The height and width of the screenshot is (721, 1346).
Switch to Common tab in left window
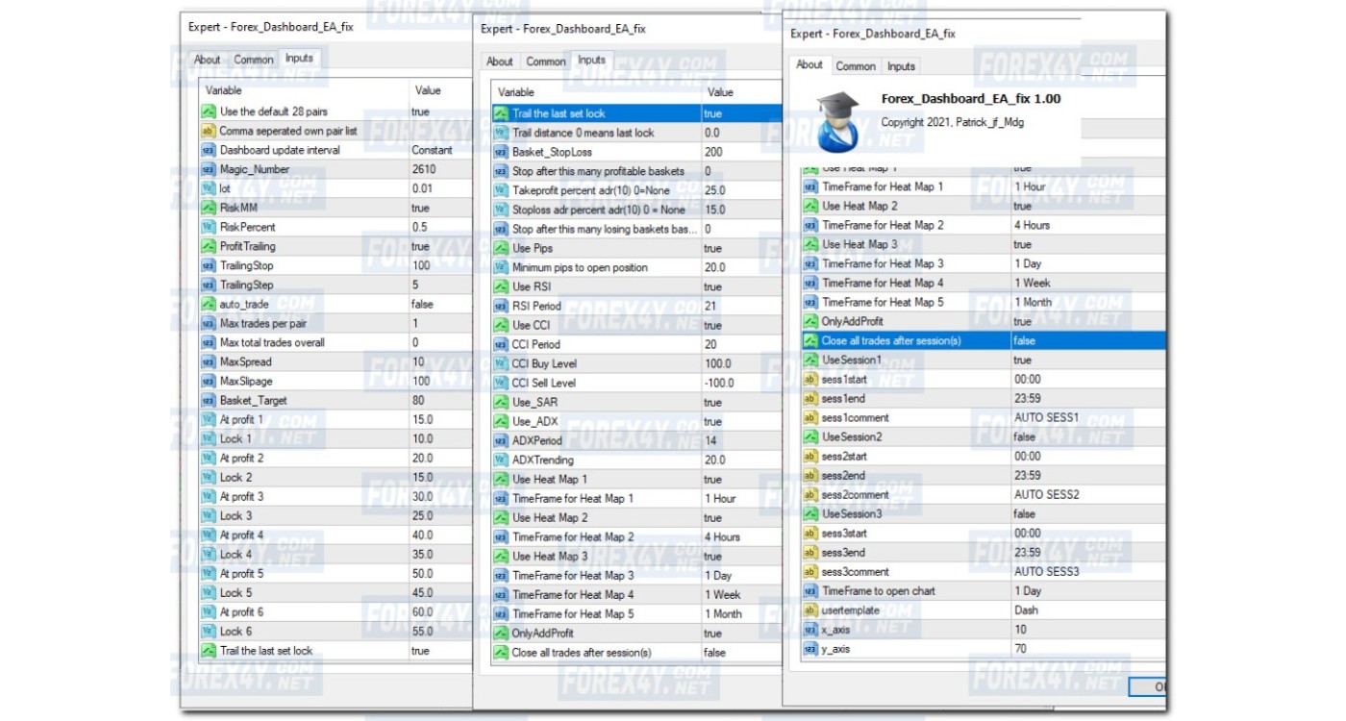point(254,60)
